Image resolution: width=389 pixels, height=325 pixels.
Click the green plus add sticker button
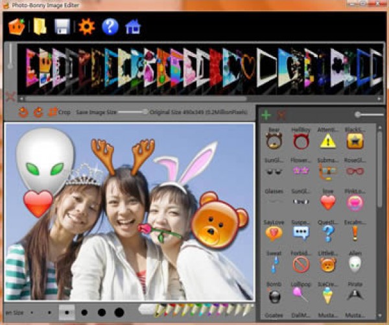click(x=266, y=115)
